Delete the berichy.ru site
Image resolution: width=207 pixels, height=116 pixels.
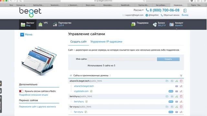tap(181, 96)
